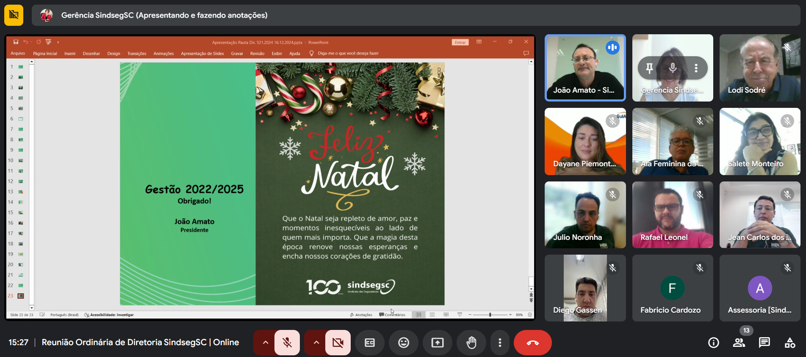Open the activities icon

790,343
